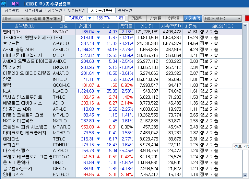Click the down arrow for 글로벌파운드리
Screen dimensions: 249x179
pyautogui.click(x=98, y=169)
